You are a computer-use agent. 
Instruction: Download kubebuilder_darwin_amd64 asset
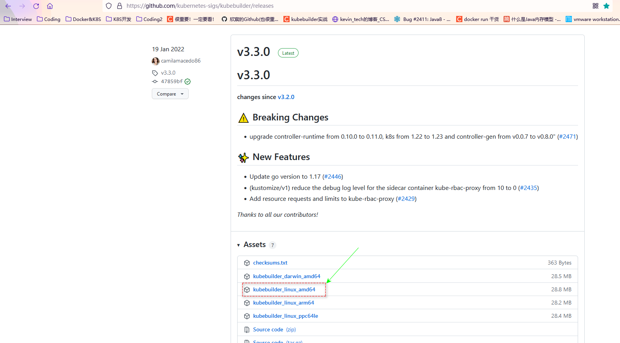287,276
